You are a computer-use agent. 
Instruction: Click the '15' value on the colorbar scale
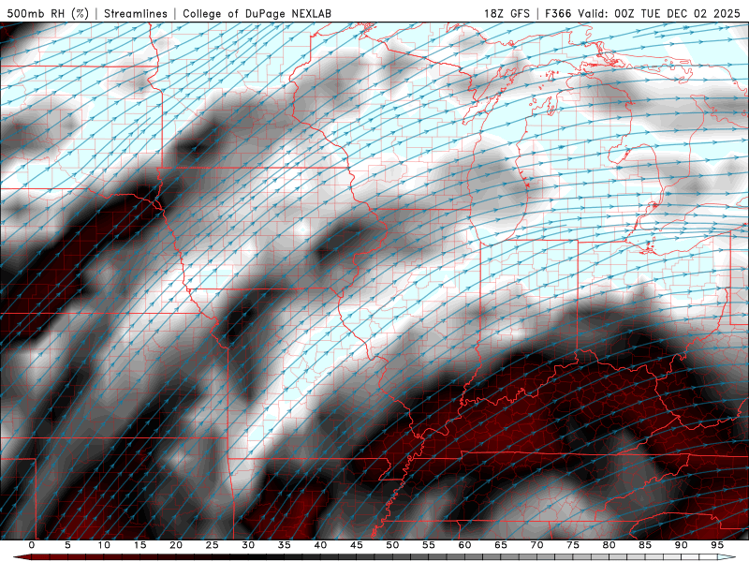tap(140, 545)
